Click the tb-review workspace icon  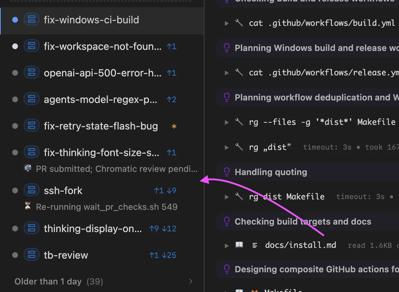32,255
